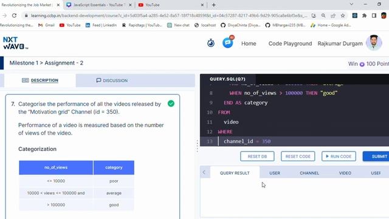The height and width of the screenshot is (219, 389).
Task: Go forward with browser arrow
Action: (4, 15)
